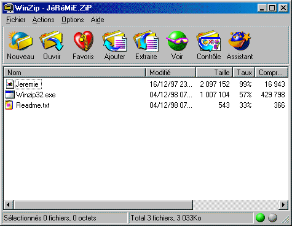The width and height of the screenshot is (292, 226).
Task: Select the Readme.txt file name
Action: [33, 105]
